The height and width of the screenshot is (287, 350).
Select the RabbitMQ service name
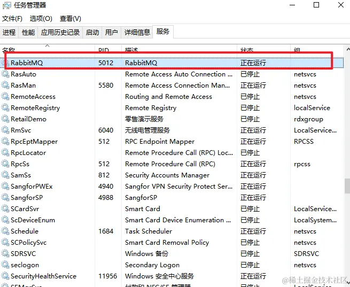[27, 63]
